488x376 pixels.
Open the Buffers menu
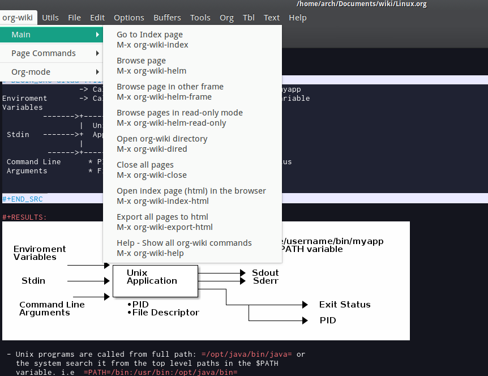[167, 18]
